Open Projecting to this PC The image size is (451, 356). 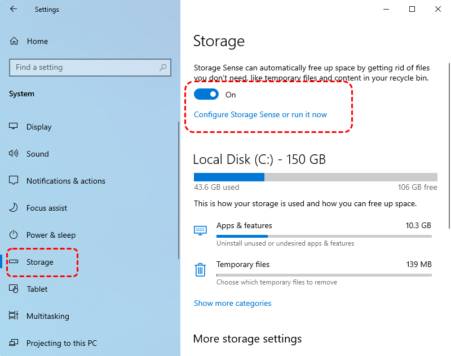coord(58,343)
